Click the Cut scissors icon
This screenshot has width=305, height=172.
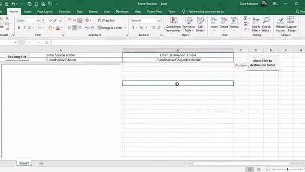(7, 18)
